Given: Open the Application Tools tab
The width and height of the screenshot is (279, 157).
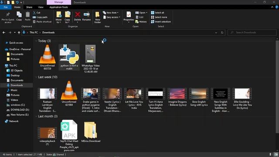Looking at the screenshot, I should [x=58, y=7].
